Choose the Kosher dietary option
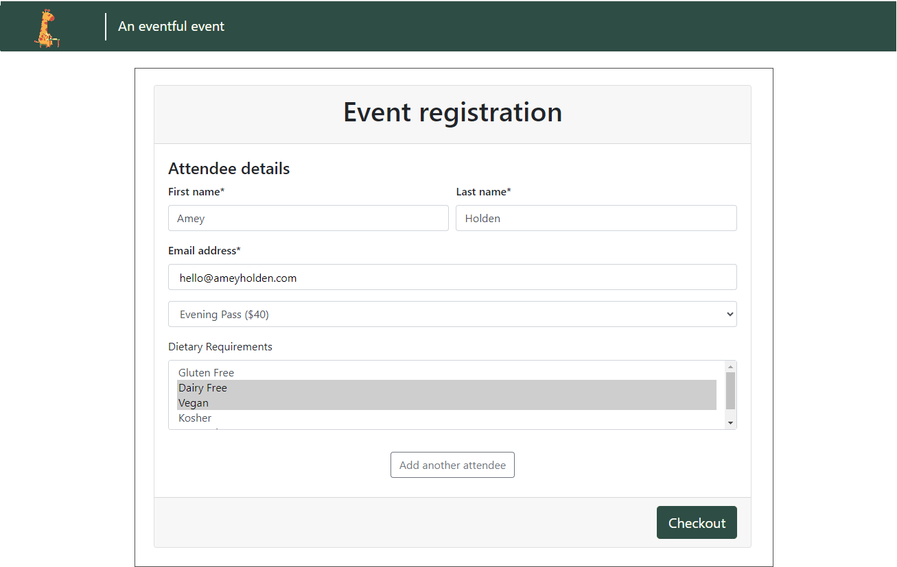Viewport: 897px width, 567px height. pos(447,418)
